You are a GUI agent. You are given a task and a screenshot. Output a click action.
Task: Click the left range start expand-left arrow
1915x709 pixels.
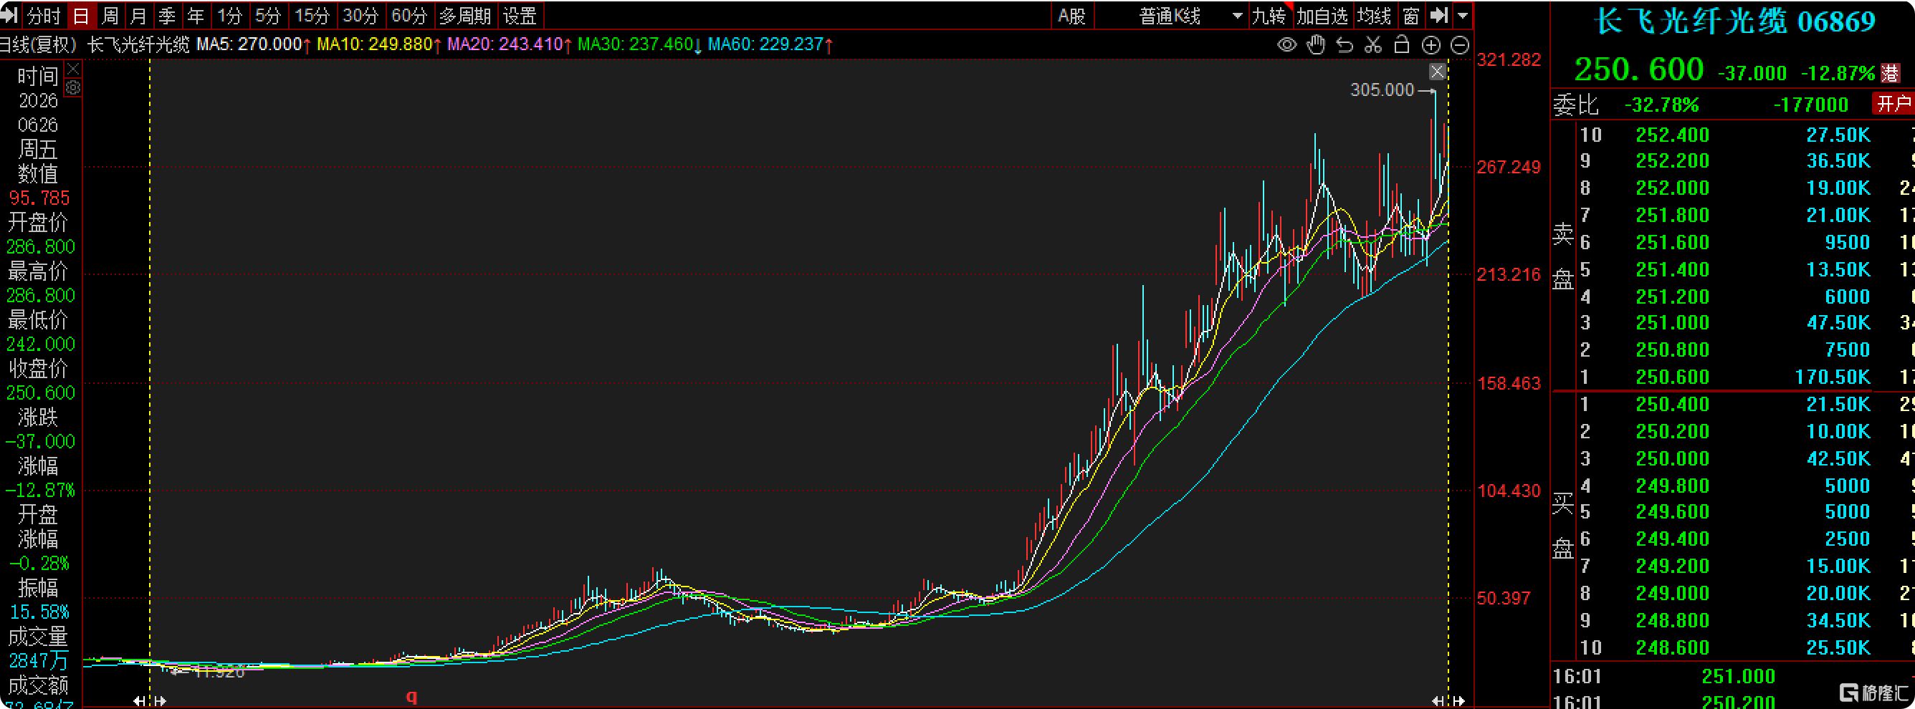139,701
